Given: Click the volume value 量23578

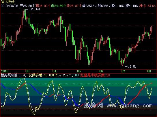Looking at the screenshot, I should [x=88, y=6].
